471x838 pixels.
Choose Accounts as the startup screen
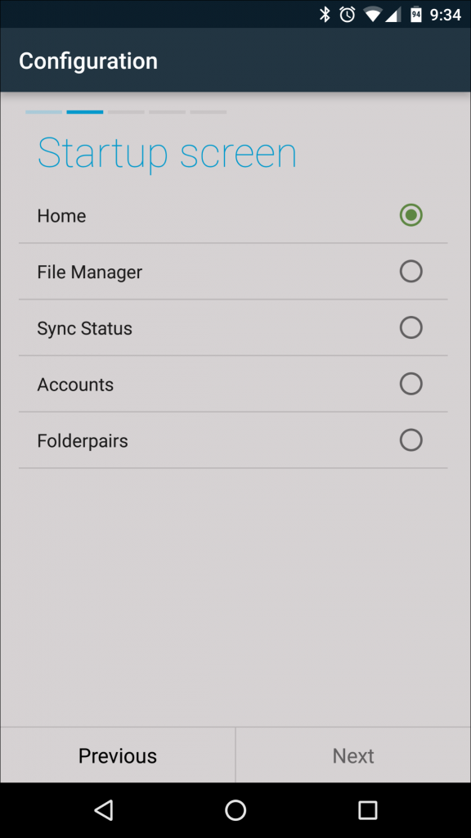[x=411, y=384]
